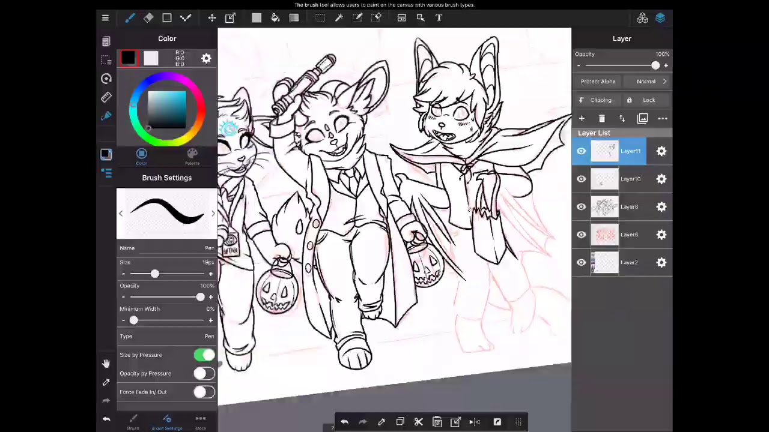Open the Brush Settings tab at bottom

167,422
